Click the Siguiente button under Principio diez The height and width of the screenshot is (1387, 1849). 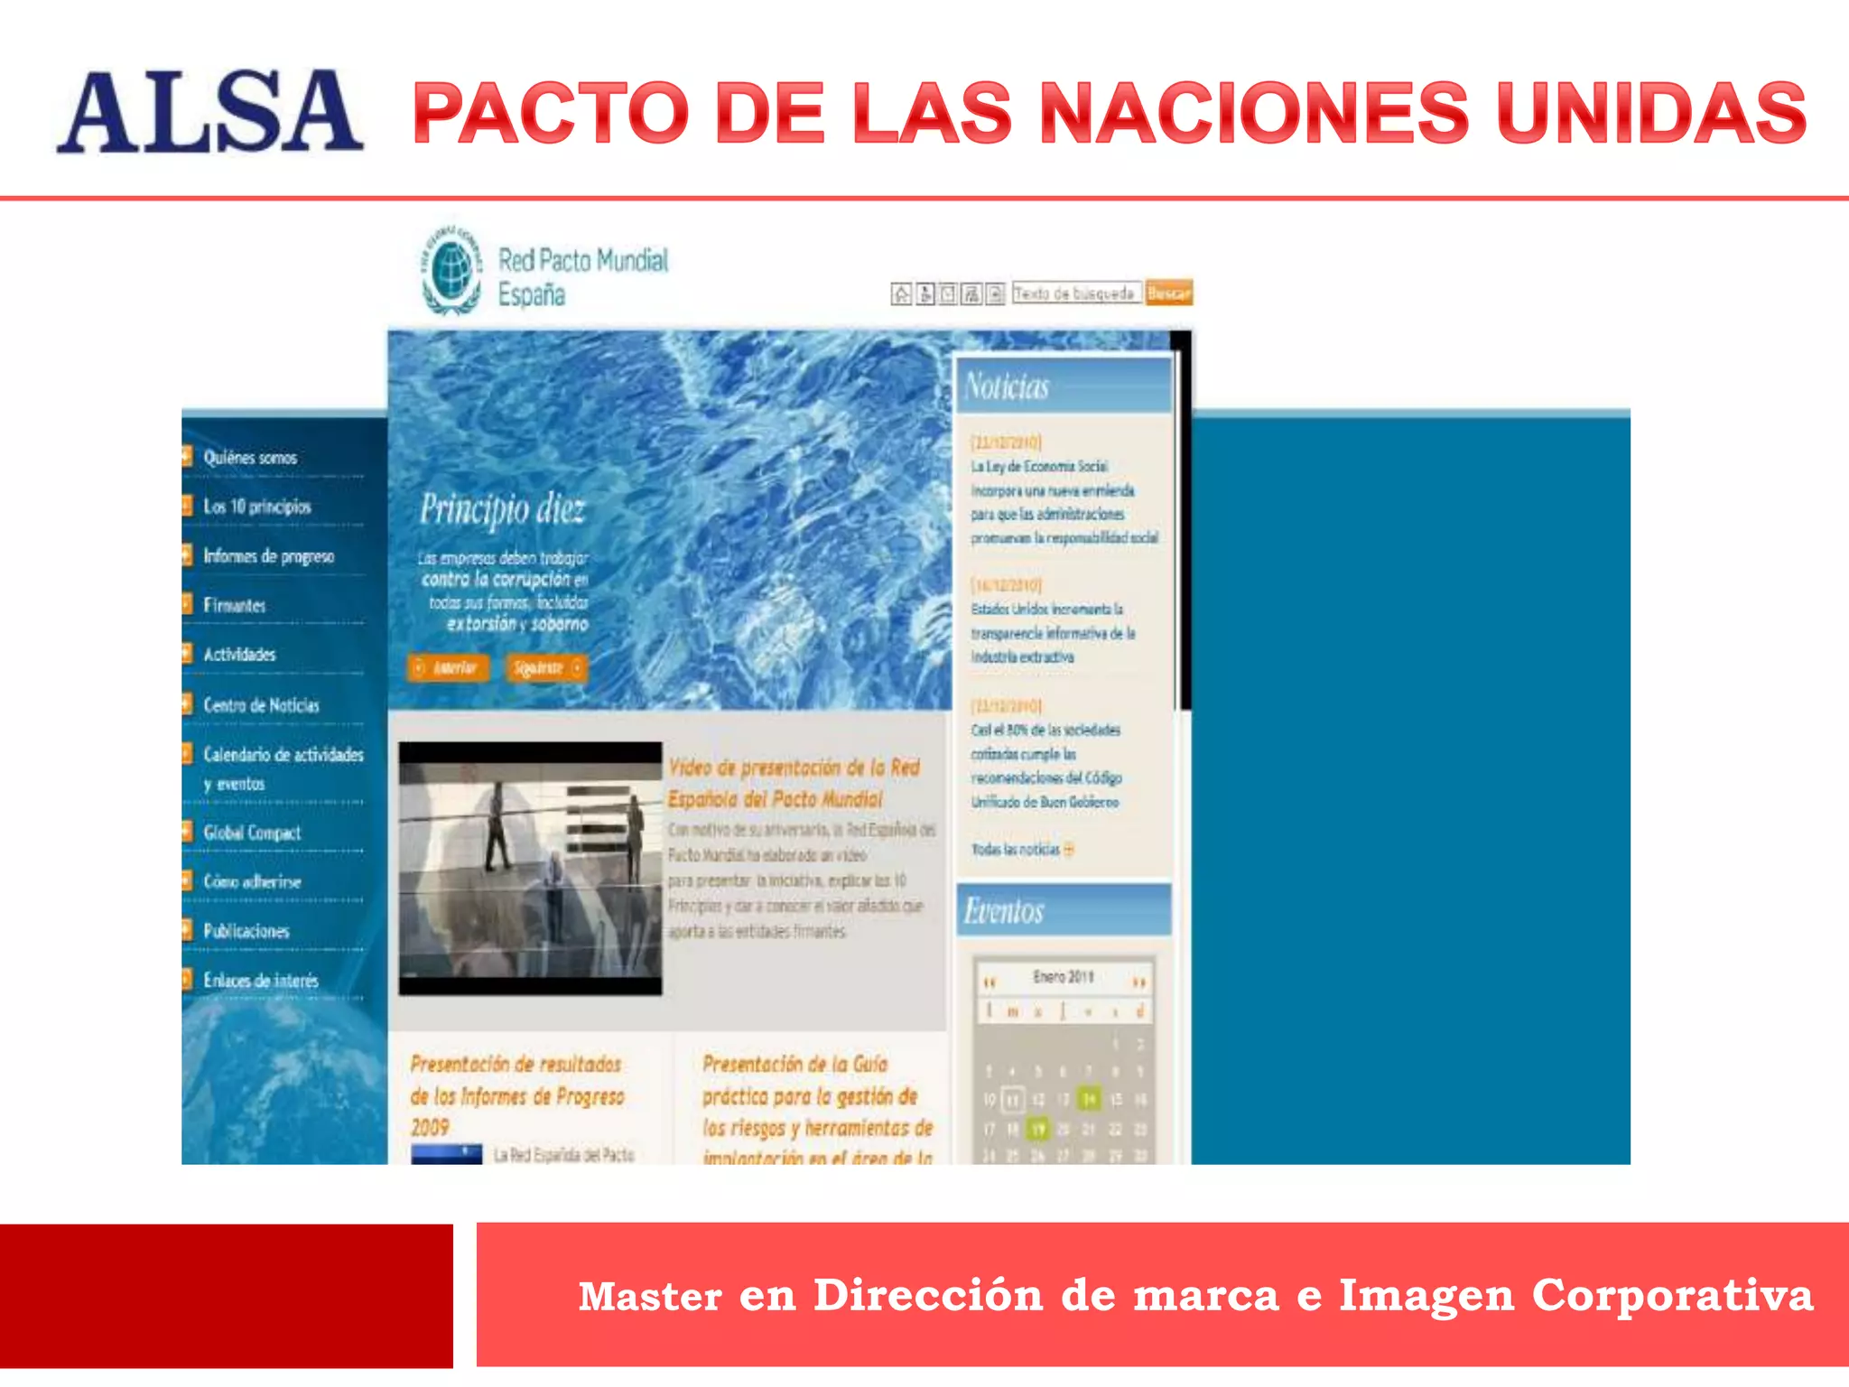click(547, 667)
